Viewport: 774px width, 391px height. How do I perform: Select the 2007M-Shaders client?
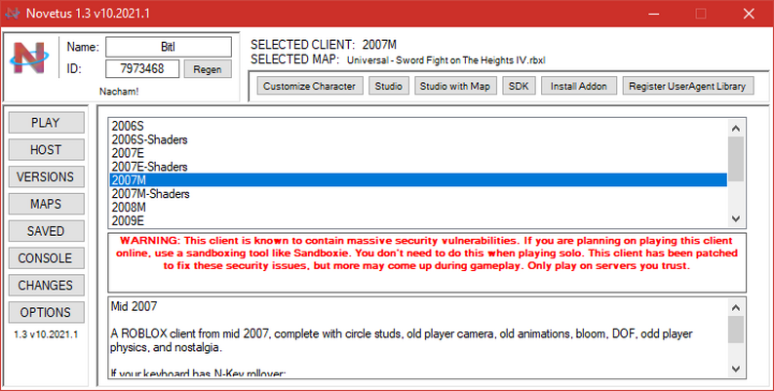click(418, 194)
